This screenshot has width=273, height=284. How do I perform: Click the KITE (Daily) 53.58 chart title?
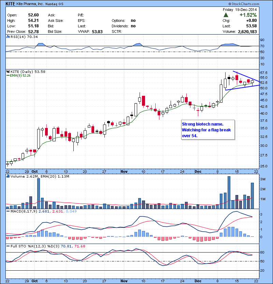click(28, 72)
